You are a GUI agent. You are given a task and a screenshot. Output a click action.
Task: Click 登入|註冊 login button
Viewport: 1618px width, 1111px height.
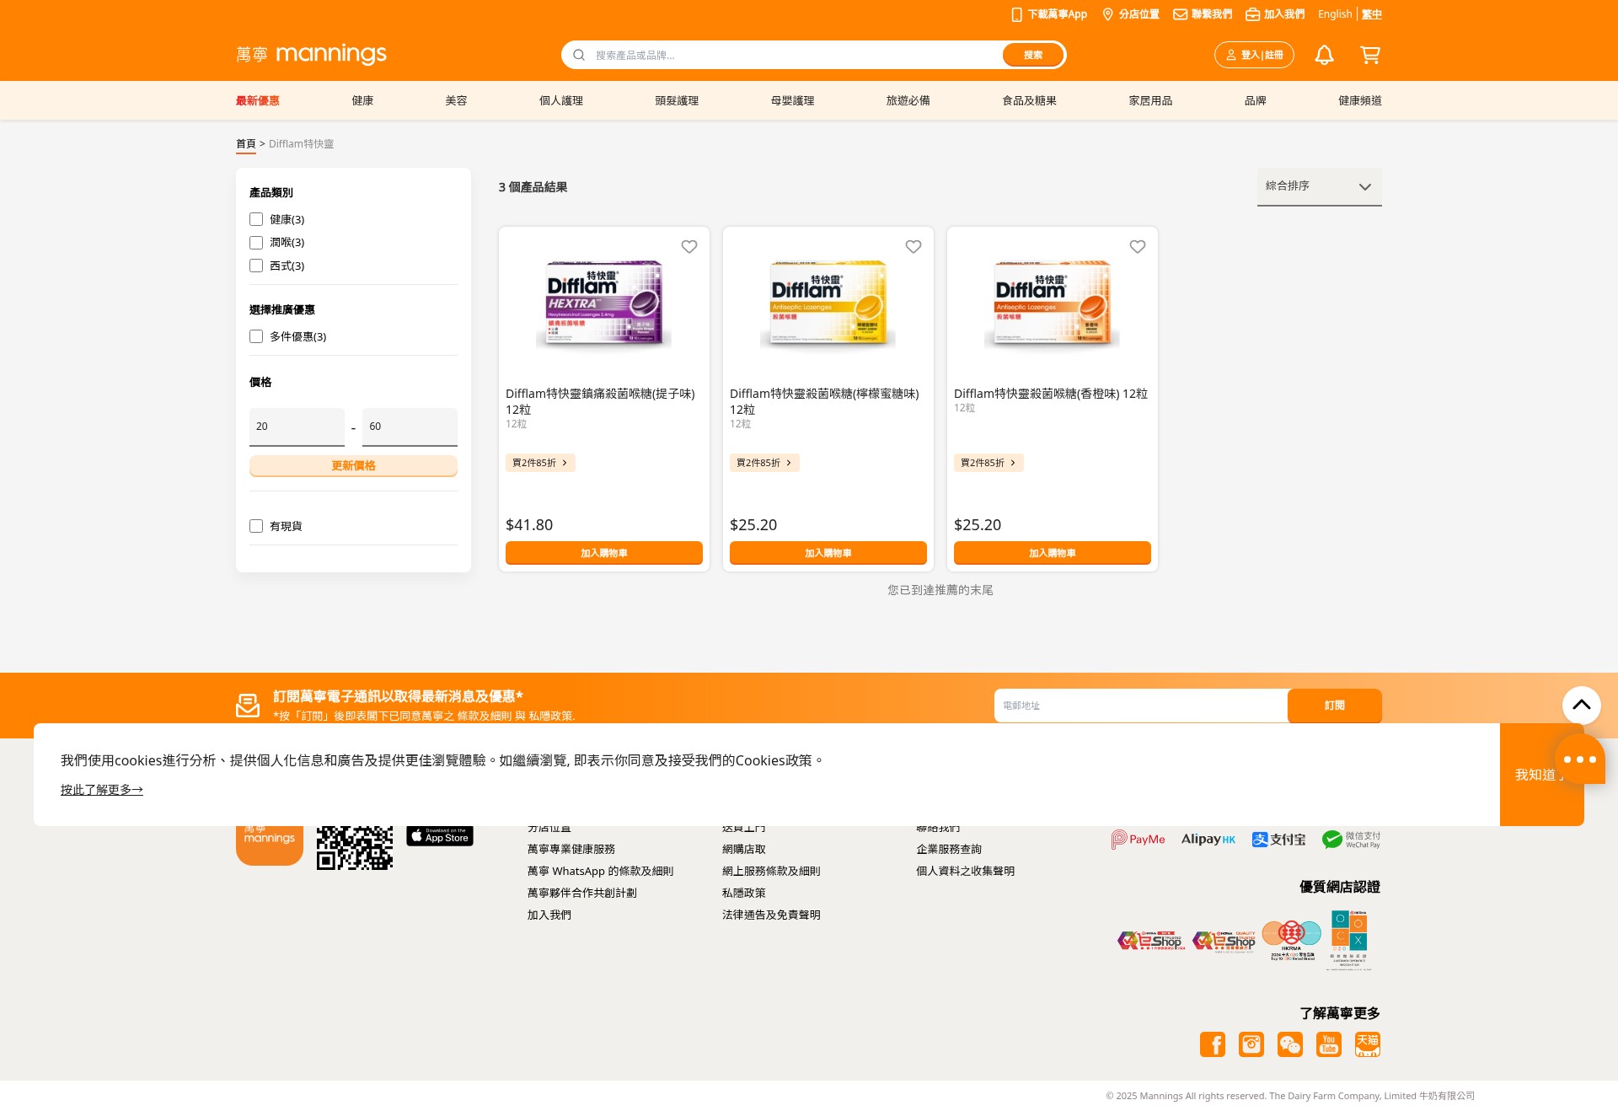(1254, 55)
